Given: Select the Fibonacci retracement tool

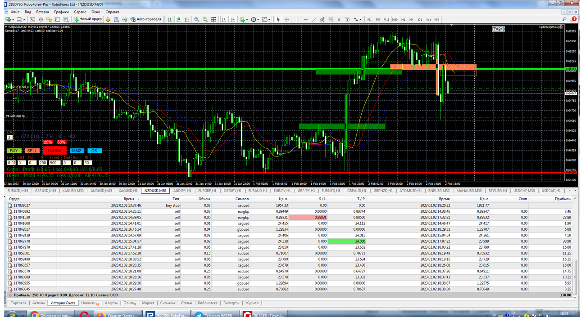Looking at the screenshot, I should [331, 19].
